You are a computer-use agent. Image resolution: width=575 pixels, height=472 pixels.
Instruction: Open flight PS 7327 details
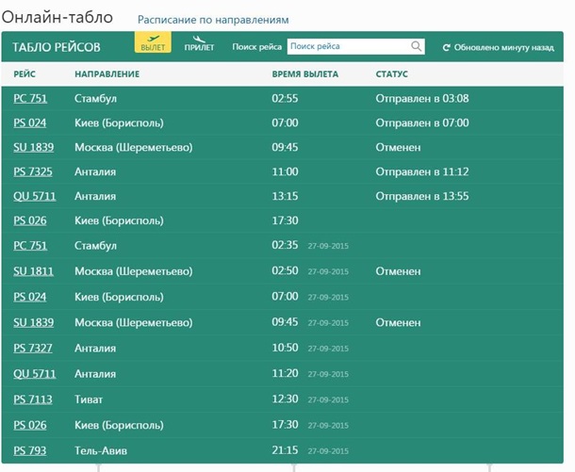[x=32, y=349]
